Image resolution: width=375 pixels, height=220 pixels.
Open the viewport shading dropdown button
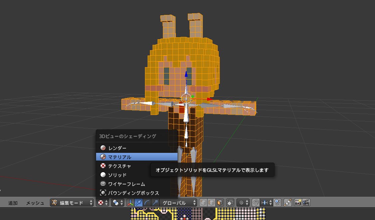click(x=103, y=203)
